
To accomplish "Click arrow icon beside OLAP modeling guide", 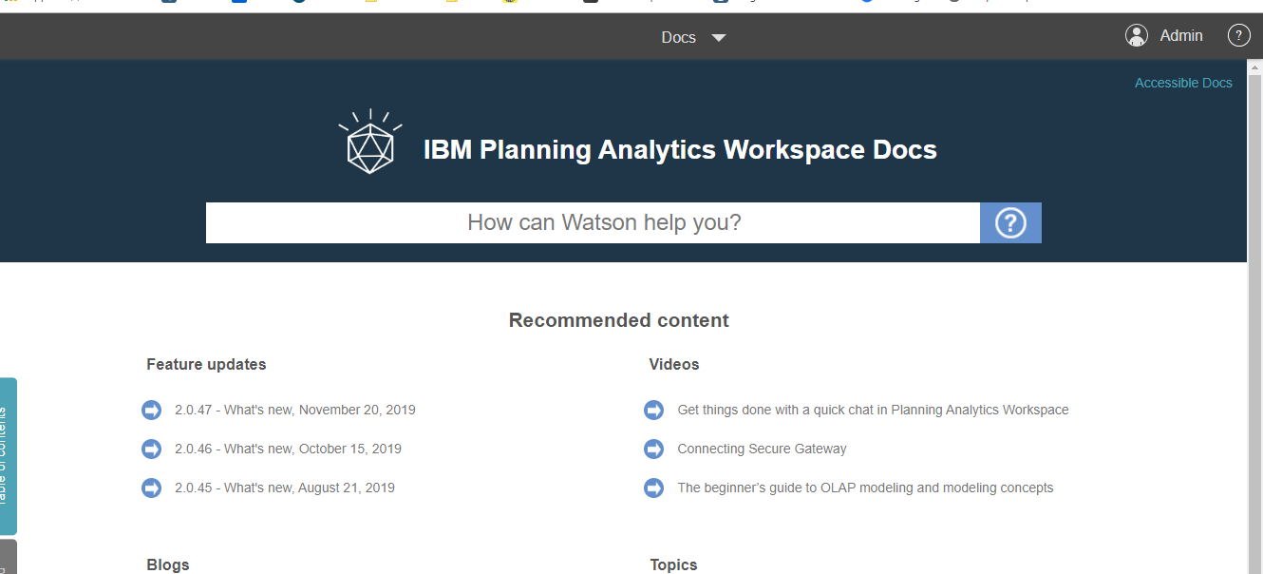I will 653,488.
